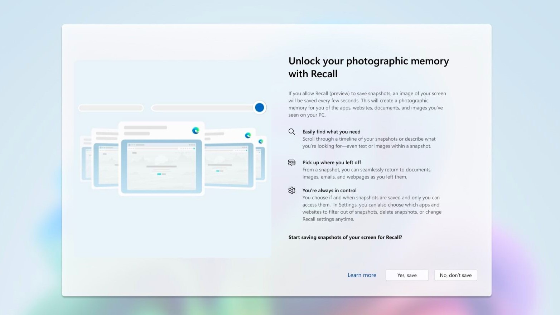Click the heading "Unlock your photographic memory with Recall"
Viewport: 560px width, 315px height.
[368, 67]
